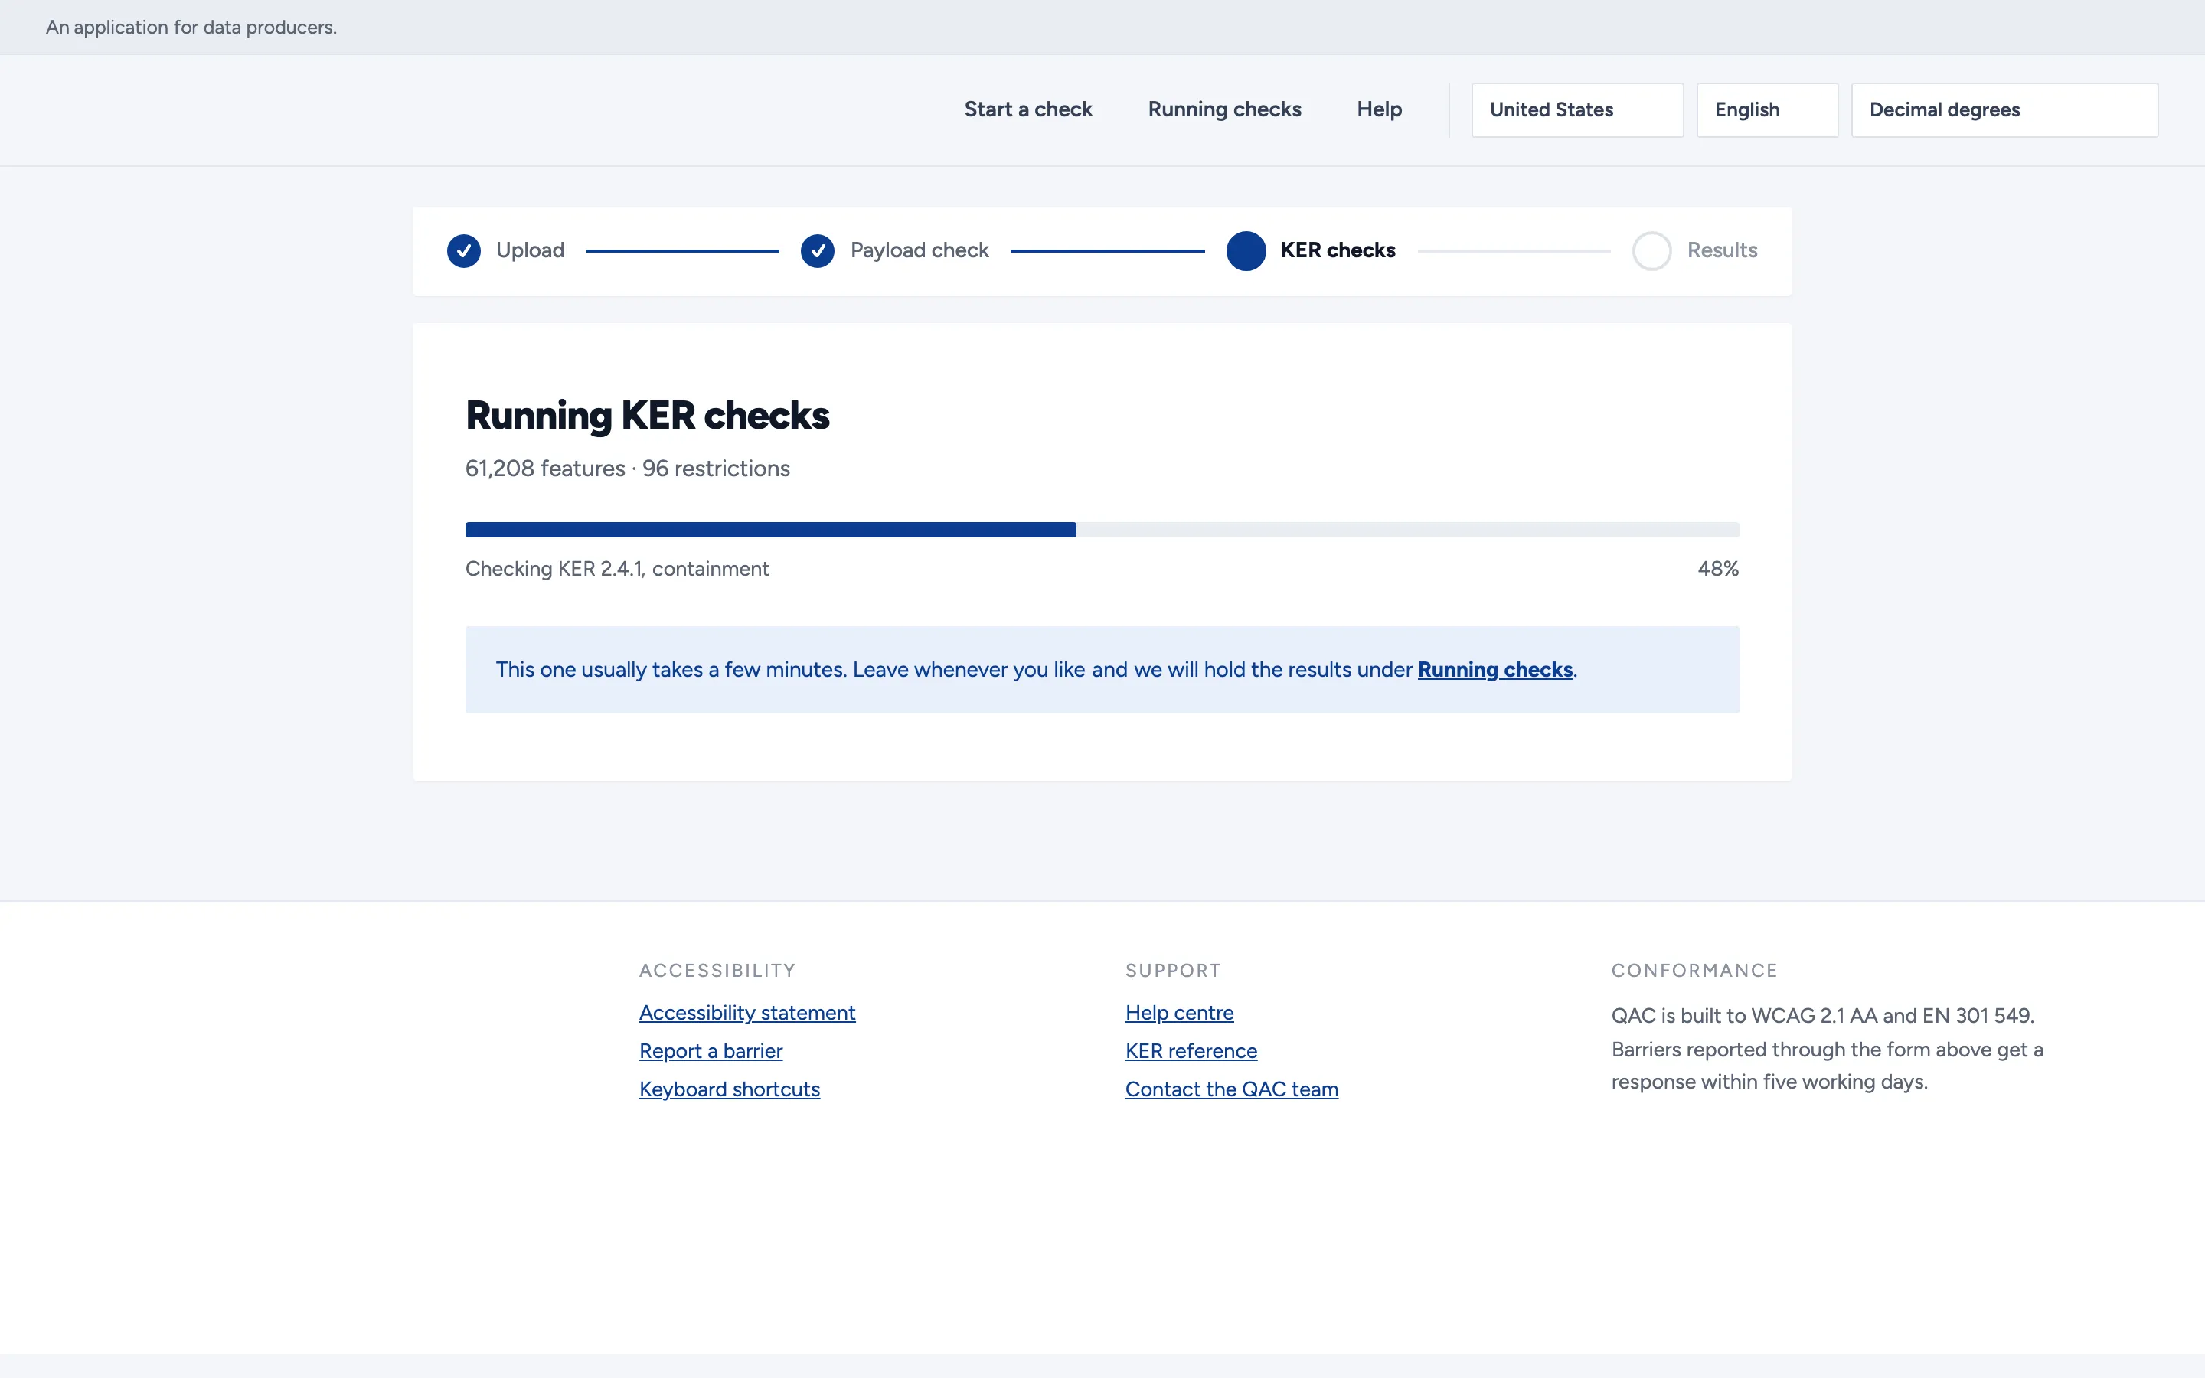Click the Upload step label
Screen dimensions: 2205x1378
[x=529, y=250]
